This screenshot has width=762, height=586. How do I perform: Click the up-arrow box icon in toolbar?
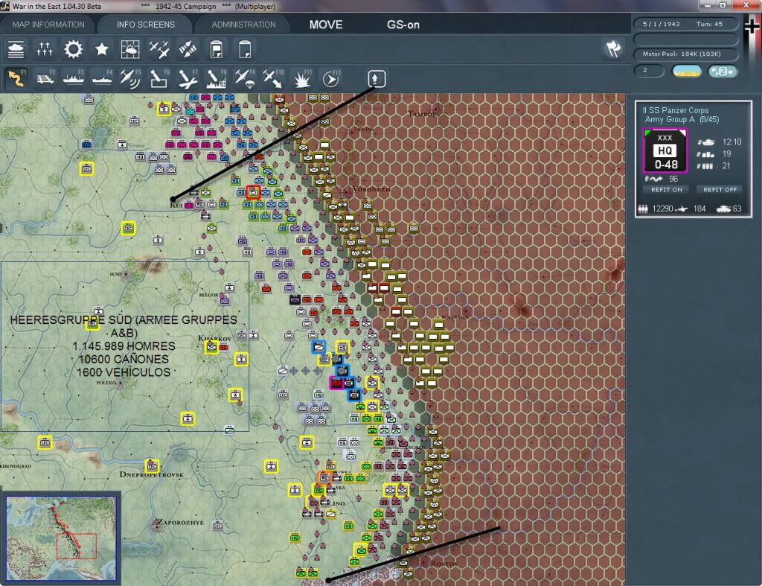pyautogui.click(x=377, y=78)
